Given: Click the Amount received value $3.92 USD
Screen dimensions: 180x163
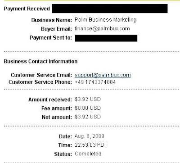Looking at the screenshot, I should coord(88,99).
